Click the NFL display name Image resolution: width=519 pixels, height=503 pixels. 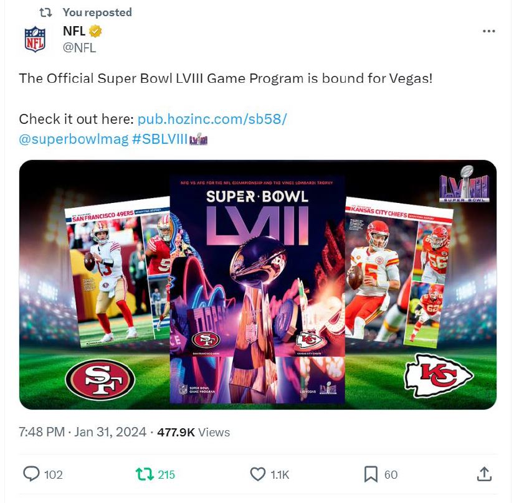click(x=74, y=31)
